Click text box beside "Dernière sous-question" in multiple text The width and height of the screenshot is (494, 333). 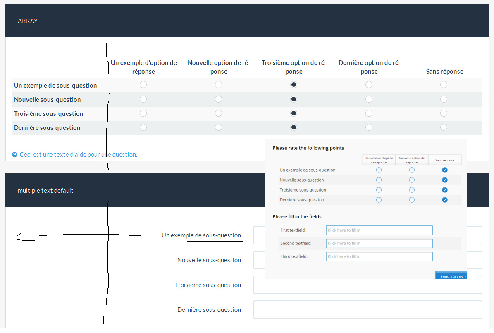[368, 310]
